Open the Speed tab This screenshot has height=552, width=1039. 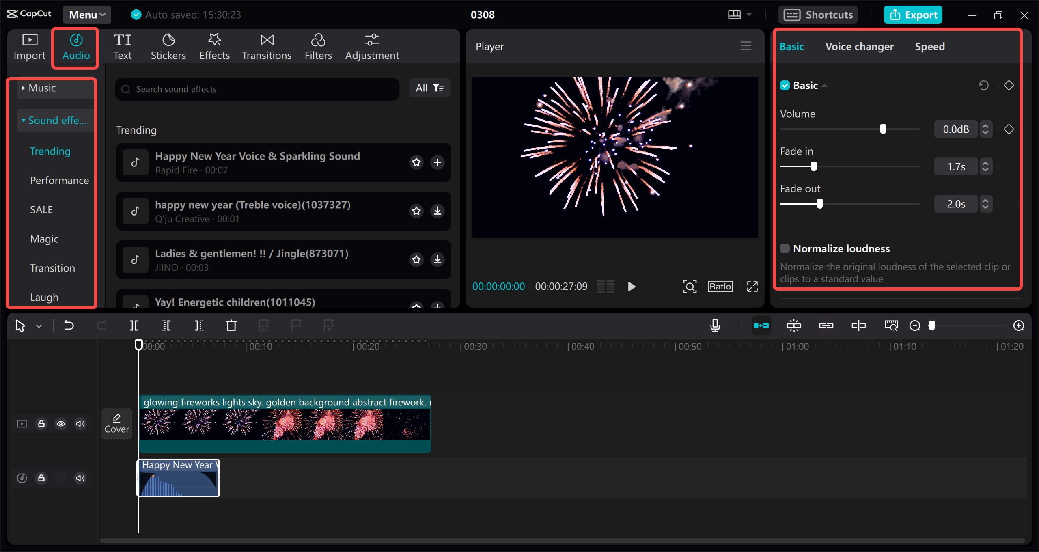click(930, 46)
